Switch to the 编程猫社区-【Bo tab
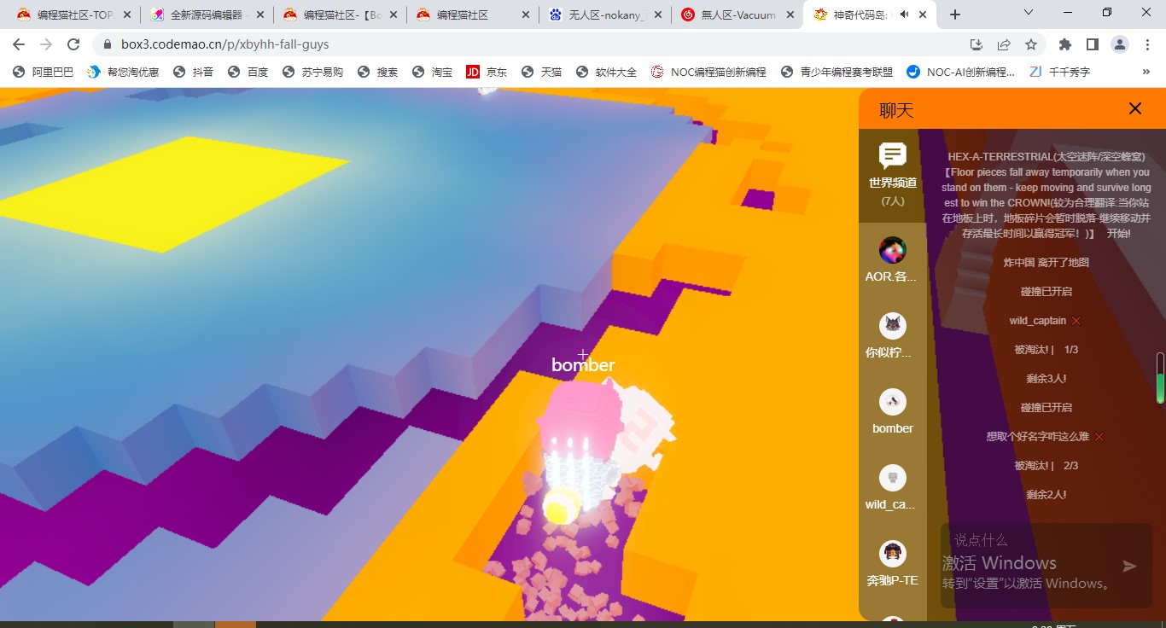 click(x=341, y=15)
